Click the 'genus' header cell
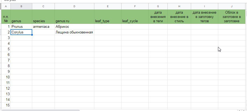This screenshot has height=111, width=247. [x=21, y=17]
